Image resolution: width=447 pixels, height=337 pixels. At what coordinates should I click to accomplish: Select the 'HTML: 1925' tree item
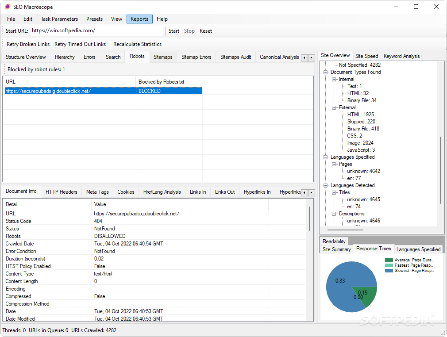[x=360, y=115]
